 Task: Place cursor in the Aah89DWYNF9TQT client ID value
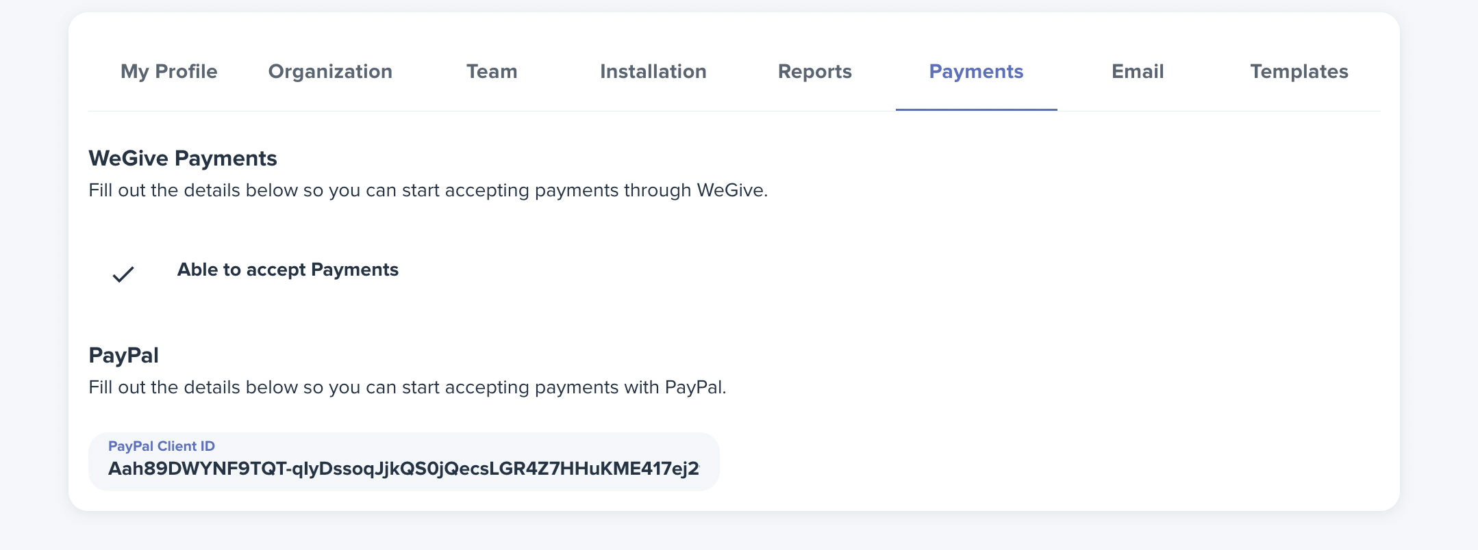[404, 469]
